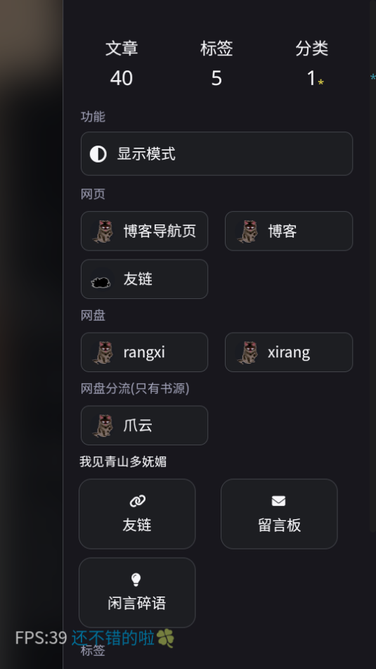376x669 pixels.
Task: Click the raccoon icon beside xirang
Action: click(x=247, y=352)
